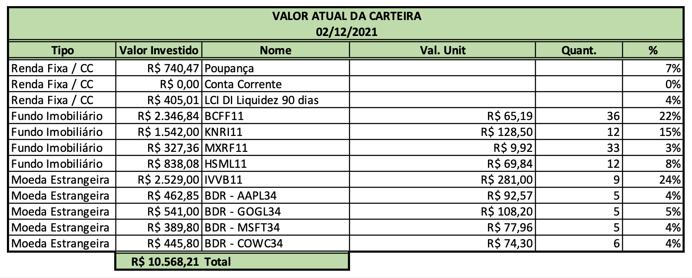Click the Nome column header

pos(275,50)
